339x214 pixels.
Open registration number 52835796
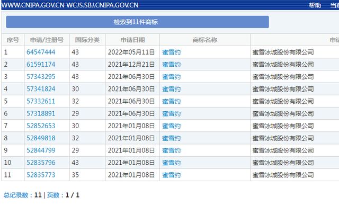41,163
